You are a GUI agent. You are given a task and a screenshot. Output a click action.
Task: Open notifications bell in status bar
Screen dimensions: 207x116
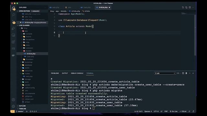tap(193, 111)
